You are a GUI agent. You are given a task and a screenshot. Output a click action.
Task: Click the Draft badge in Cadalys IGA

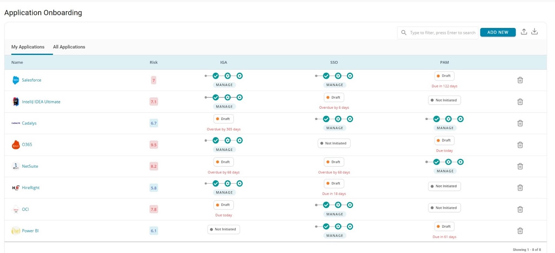pyautogui.click(x=224, y=119)
